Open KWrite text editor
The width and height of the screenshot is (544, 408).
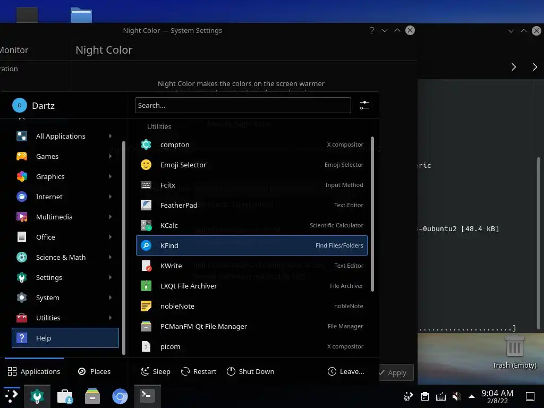coord(251,266)
